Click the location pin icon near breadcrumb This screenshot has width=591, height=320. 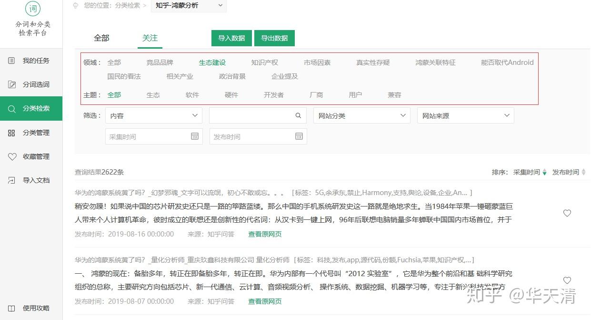(76, 5)
